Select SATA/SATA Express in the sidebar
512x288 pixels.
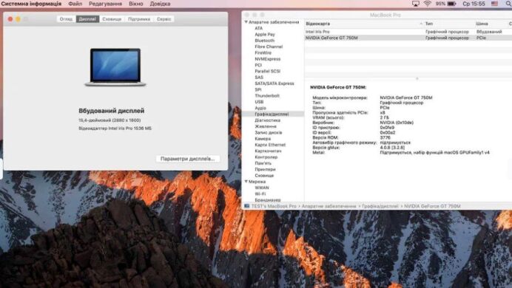(274, 83)
